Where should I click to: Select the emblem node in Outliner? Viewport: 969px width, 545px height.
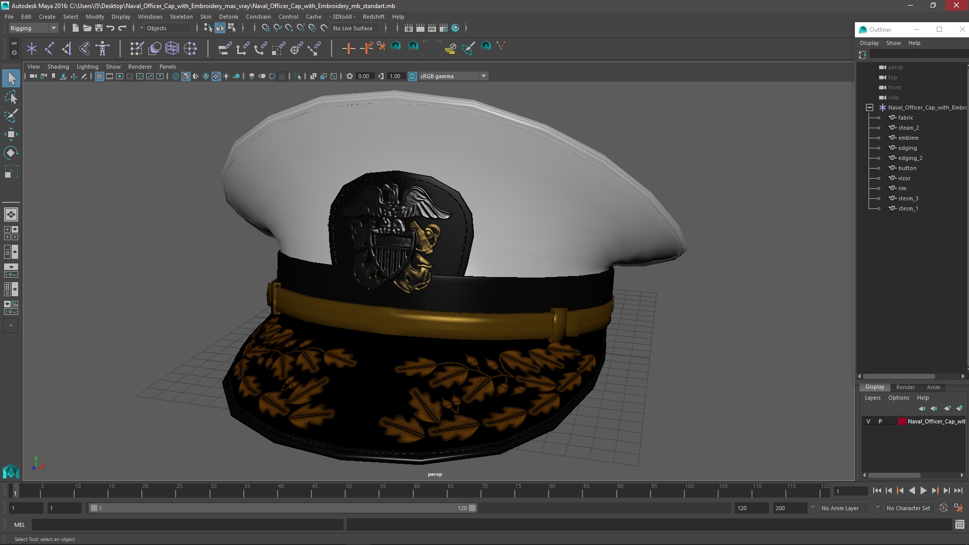pyautogui.click(x=908, y=138)
